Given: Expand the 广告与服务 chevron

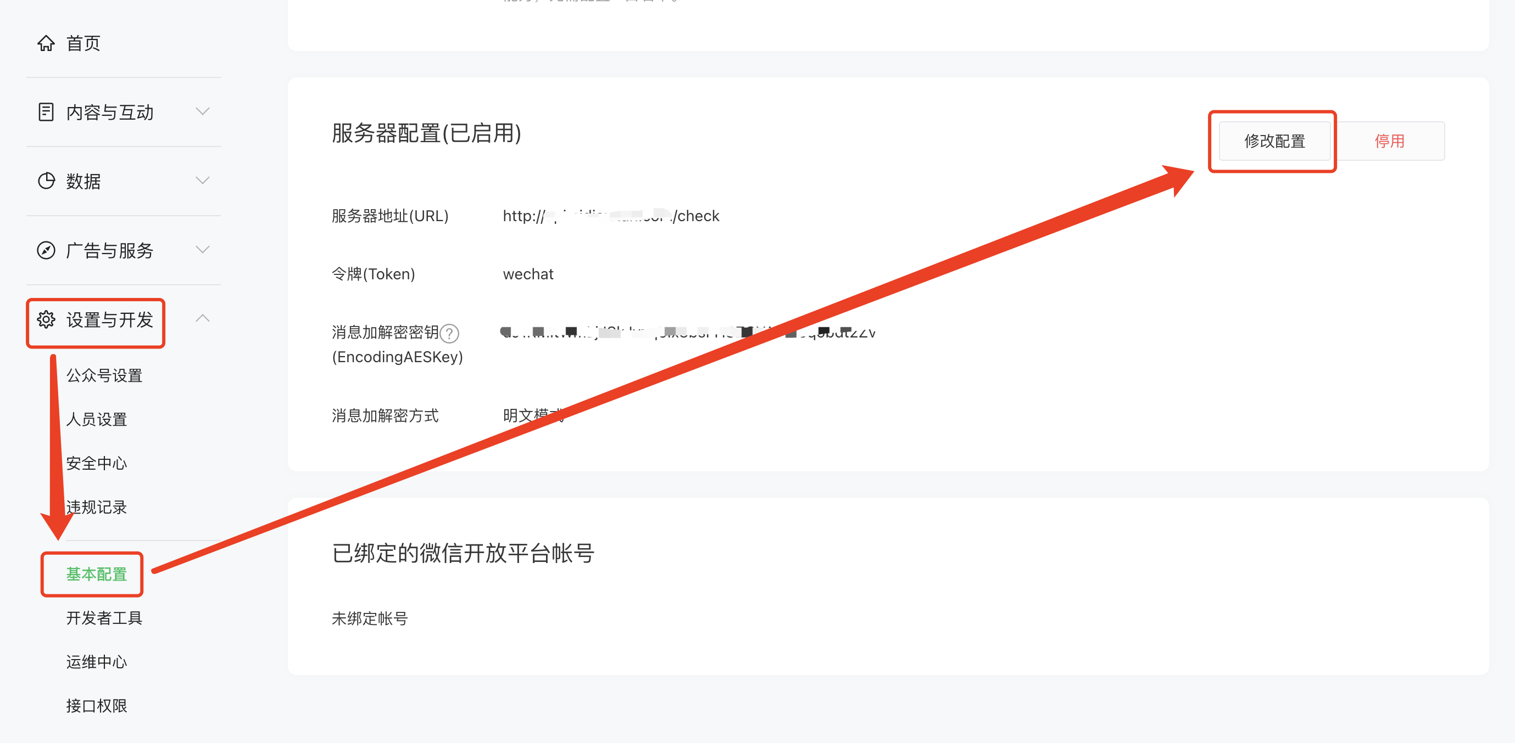Looking at the screenshot, I should click(x=203, y=250).
